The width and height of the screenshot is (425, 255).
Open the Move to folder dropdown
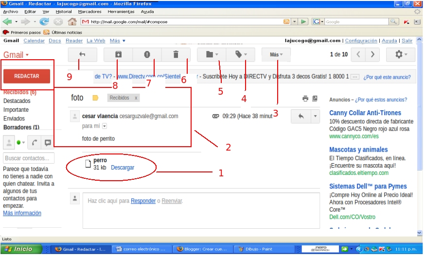coord(212,55)
